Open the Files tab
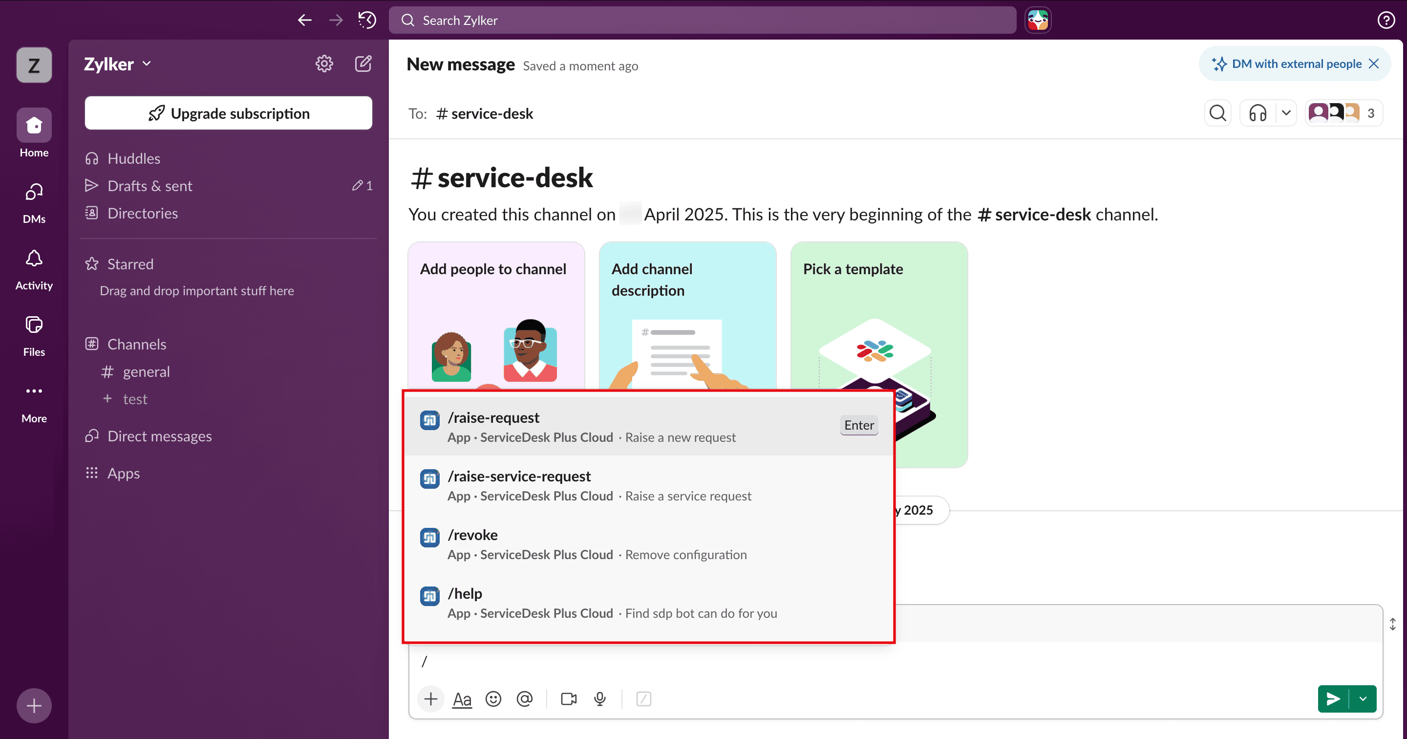 coord(34,336)
